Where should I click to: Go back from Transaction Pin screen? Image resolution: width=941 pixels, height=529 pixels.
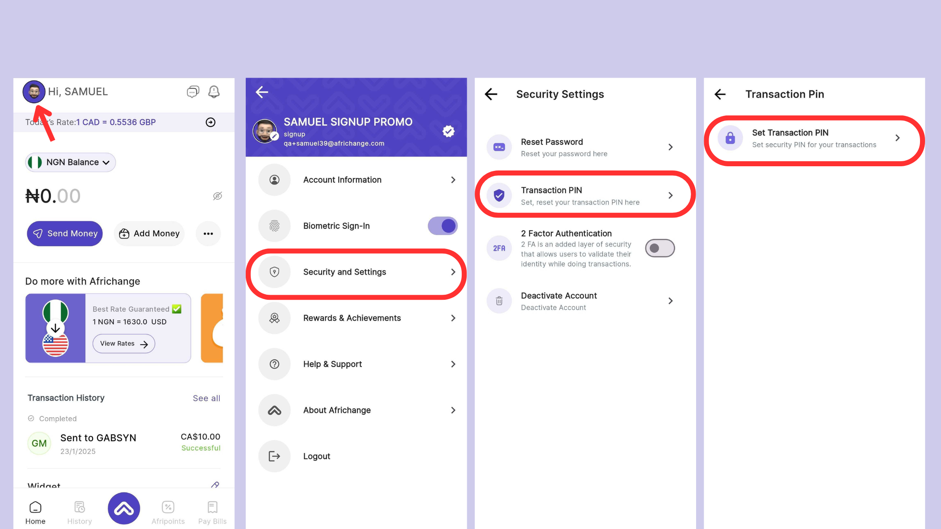click(x=720, y=94)
